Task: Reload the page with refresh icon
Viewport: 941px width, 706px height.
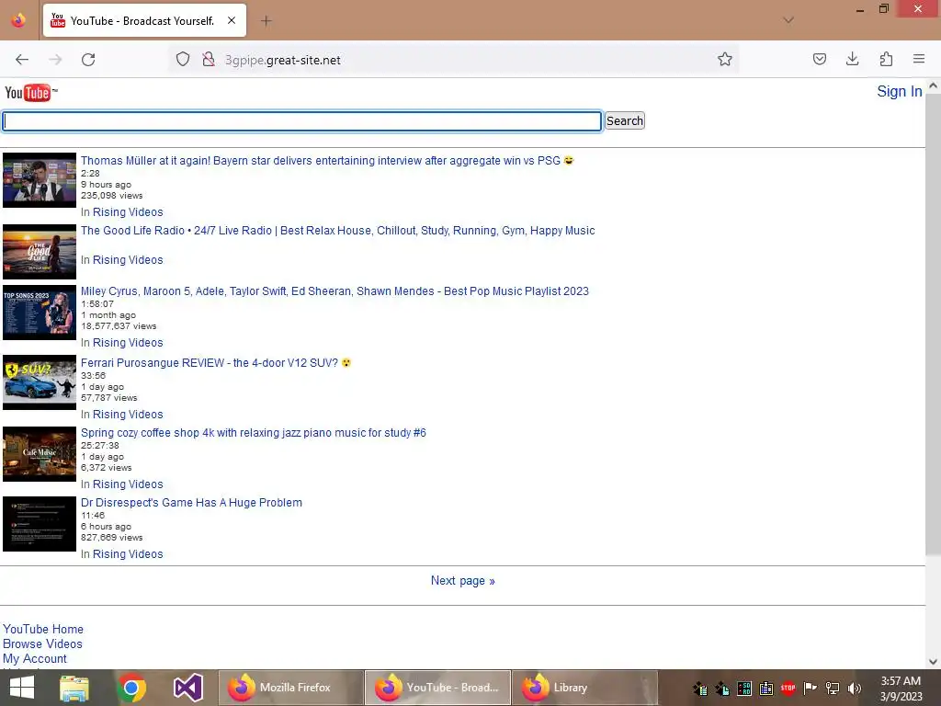Action: click(88, 60)
